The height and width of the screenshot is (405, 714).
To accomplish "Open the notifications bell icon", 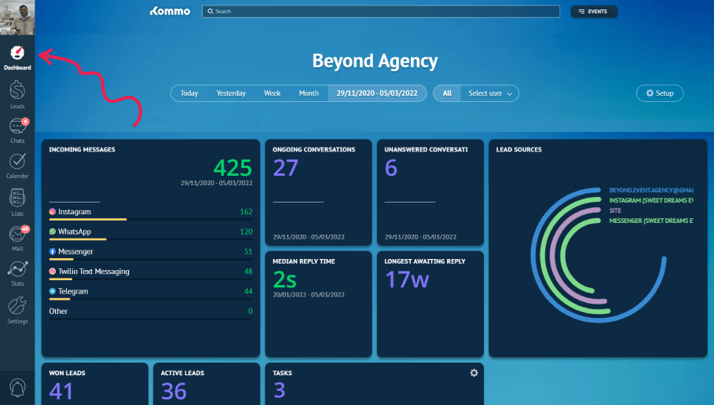I will point(17,388).
